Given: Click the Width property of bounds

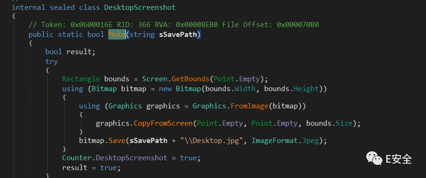Looking at the screenshot, I should click(x=245, y=89).
